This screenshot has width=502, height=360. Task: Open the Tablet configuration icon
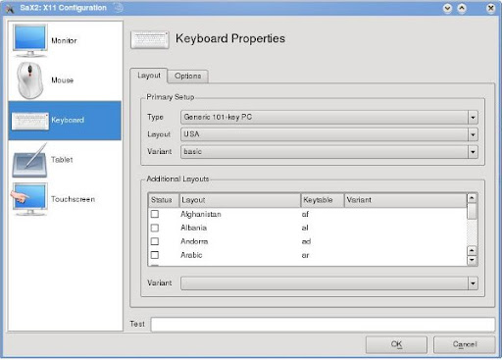click(30, 160)
